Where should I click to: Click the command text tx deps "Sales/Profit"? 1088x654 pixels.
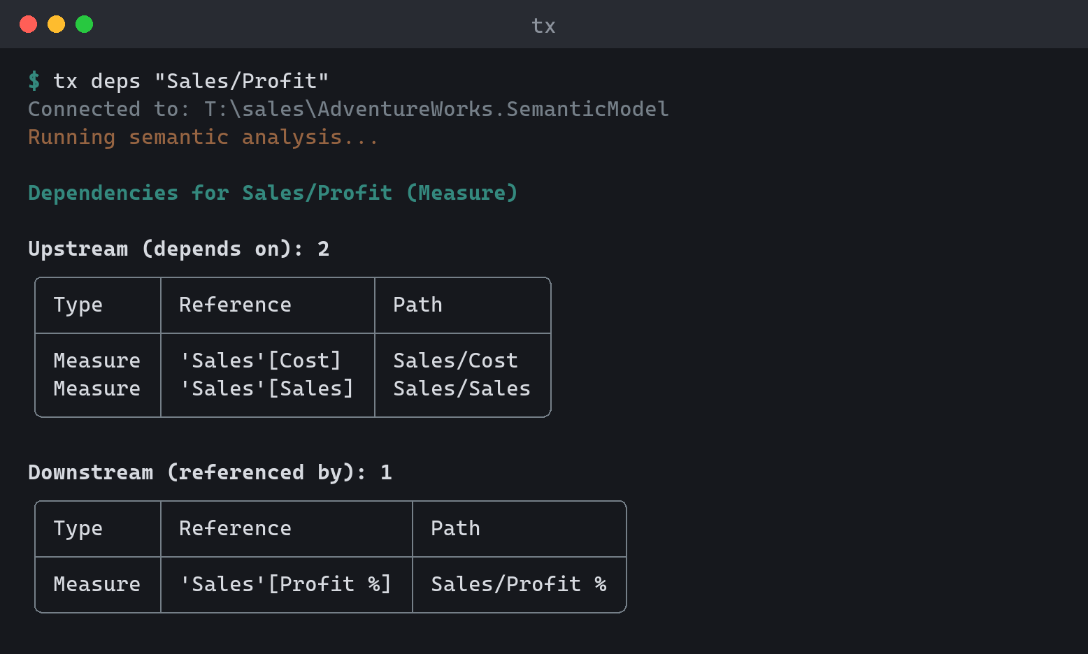point(191,81)
